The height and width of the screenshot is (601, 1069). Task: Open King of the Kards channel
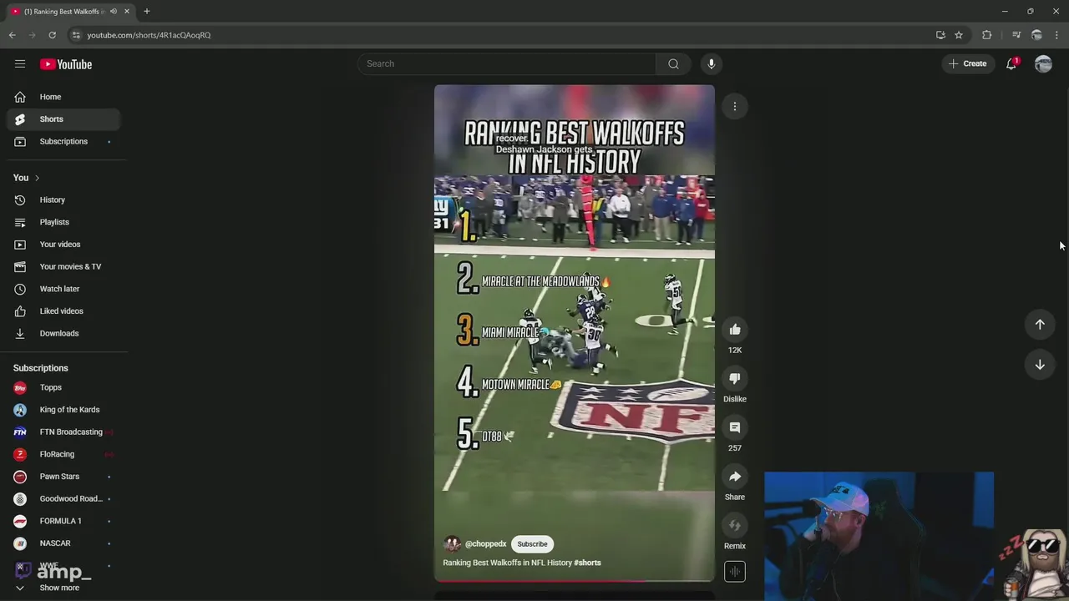[63, 410]
